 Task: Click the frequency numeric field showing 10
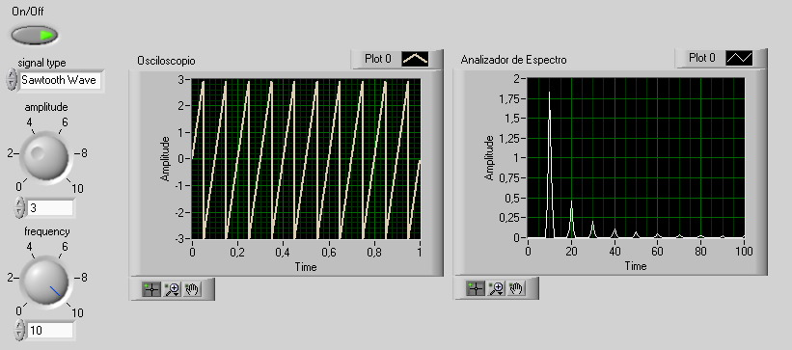point(50,331)
